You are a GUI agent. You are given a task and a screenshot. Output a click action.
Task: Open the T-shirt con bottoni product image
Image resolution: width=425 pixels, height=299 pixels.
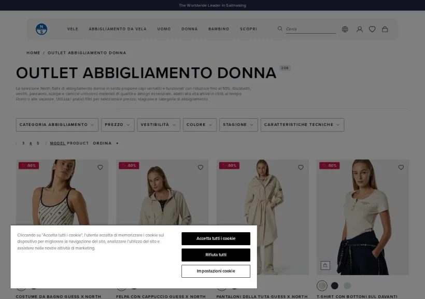click(363, 217)
